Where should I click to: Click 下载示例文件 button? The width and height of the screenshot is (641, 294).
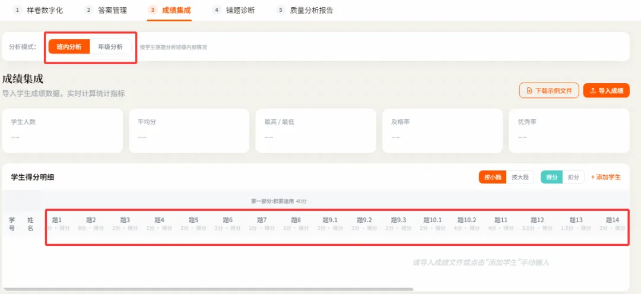[549, 90]
